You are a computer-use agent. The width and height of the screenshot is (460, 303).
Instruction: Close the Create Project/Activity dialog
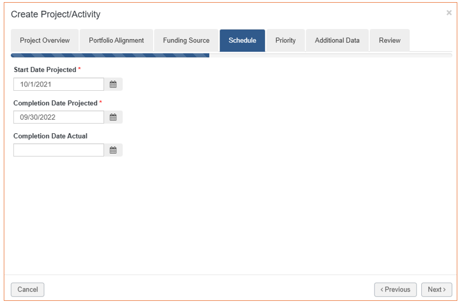click(x=449, y=12)
